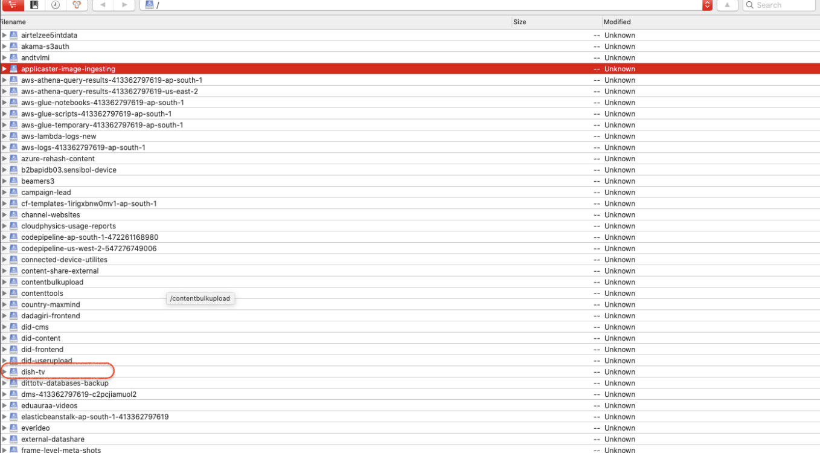Select the codepipeline-us-west-2-547276749006 row
Screen dimensions: 820x453
point(410,248)
